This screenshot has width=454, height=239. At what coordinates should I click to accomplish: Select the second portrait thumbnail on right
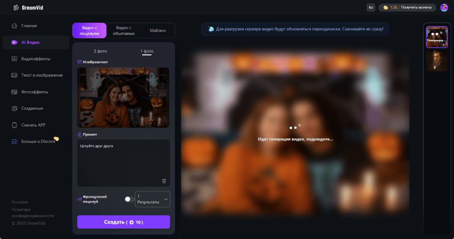437,60
